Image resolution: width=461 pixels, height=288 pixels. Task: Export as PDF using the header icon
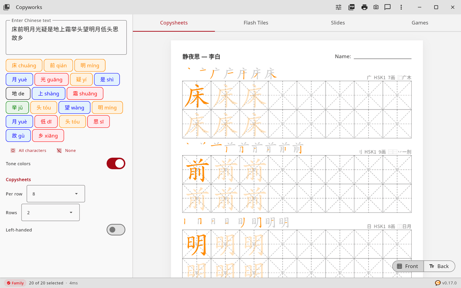coord(352,7)
